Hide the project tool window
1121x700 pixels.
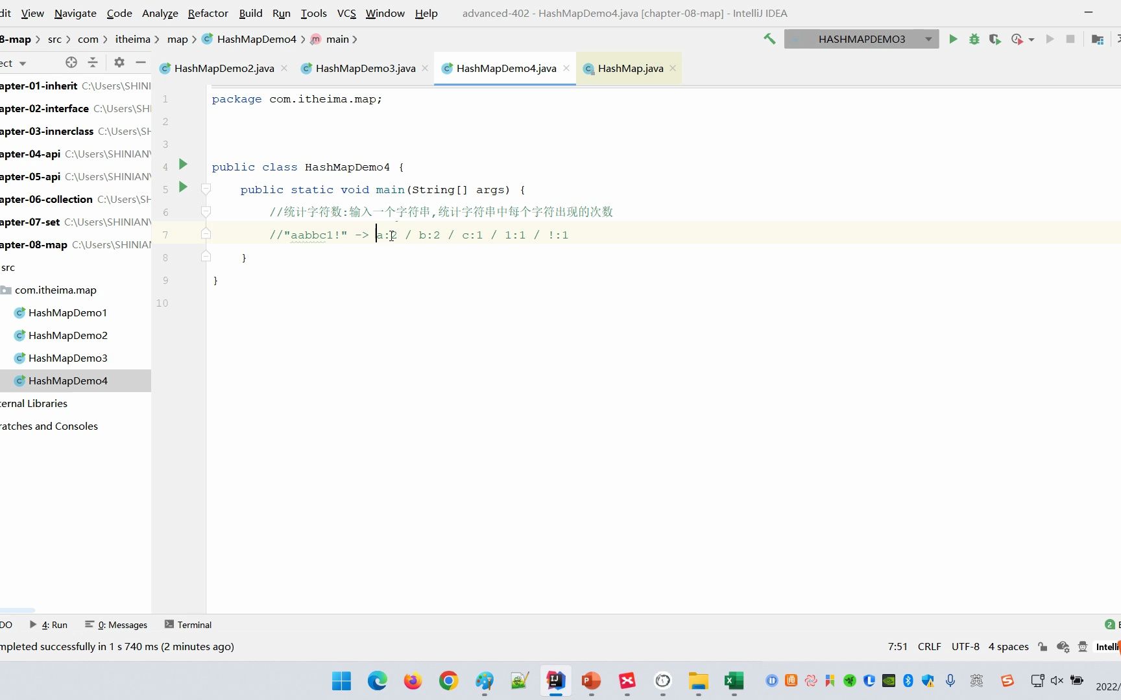[x=141, y=62]
